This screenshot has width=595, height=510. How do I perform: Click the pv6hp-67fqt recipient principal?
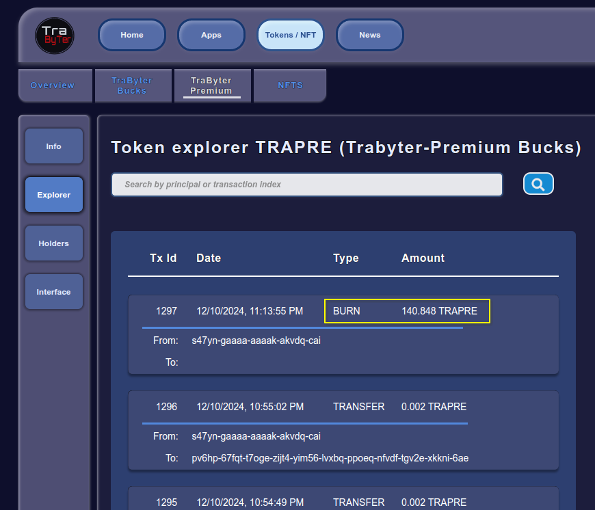[330, 458]
